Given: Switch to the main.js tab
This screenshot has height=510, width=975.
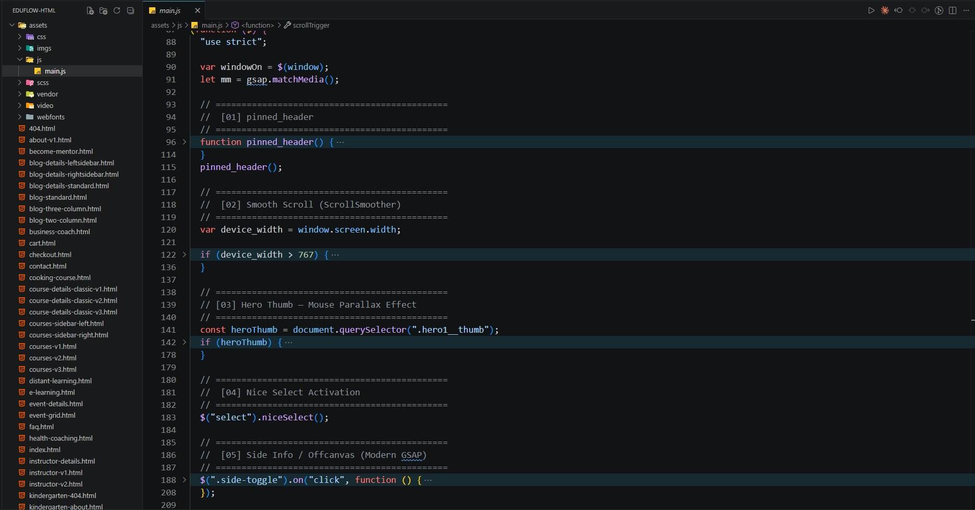Looking at the screenshot, I should click(x=169, y=10).
